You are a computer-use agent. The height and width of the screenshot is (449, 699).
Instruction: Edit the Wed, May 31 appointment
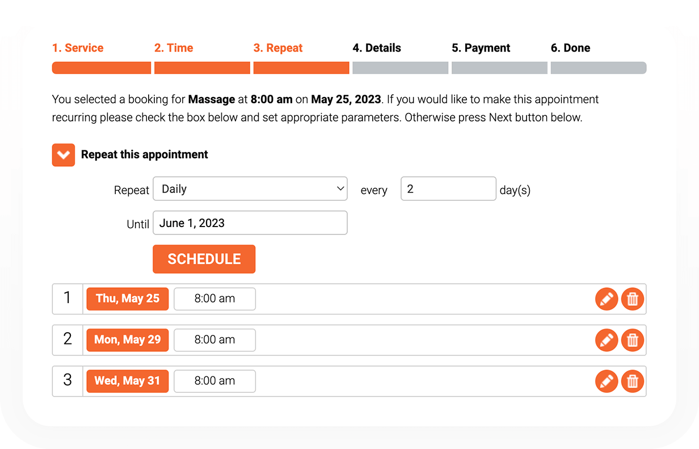(607, 381)
